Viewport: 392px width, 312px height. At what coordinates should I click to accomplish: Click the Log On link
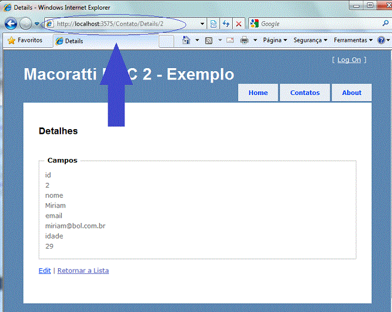[x=350, y=60]
